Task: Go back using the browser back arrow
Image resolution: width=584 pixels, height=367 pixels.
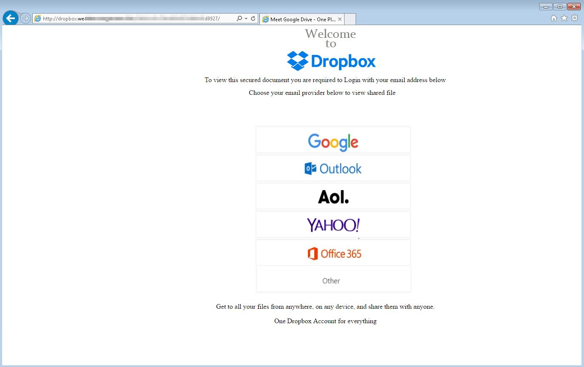Action: pos(11,18)
